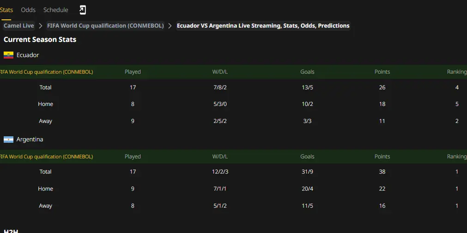This screenshot has width=467, height=233.
Task: Click Ecuador VS Argentina Live Streaming breadcrumb
Action: pos(263,25)
